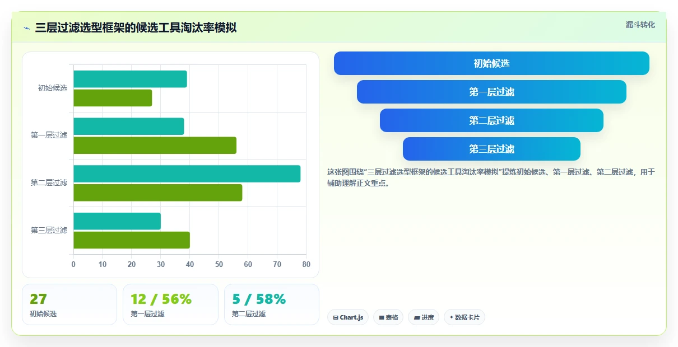This screenshot has height=347, width=678.
Task: Click the teal bar for 第一层过滤
Action: tap(129, 126)
